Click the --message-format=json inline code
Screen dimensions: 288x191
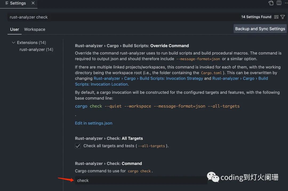pos(198,59)
